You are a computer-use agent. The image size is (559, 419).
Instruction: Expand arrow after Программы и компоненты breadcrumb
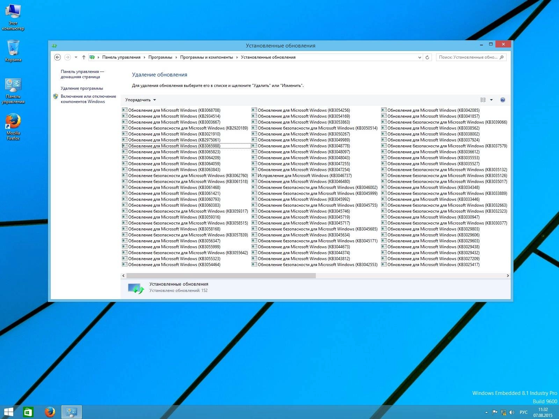pyautogui.click(x=237, y=57)
